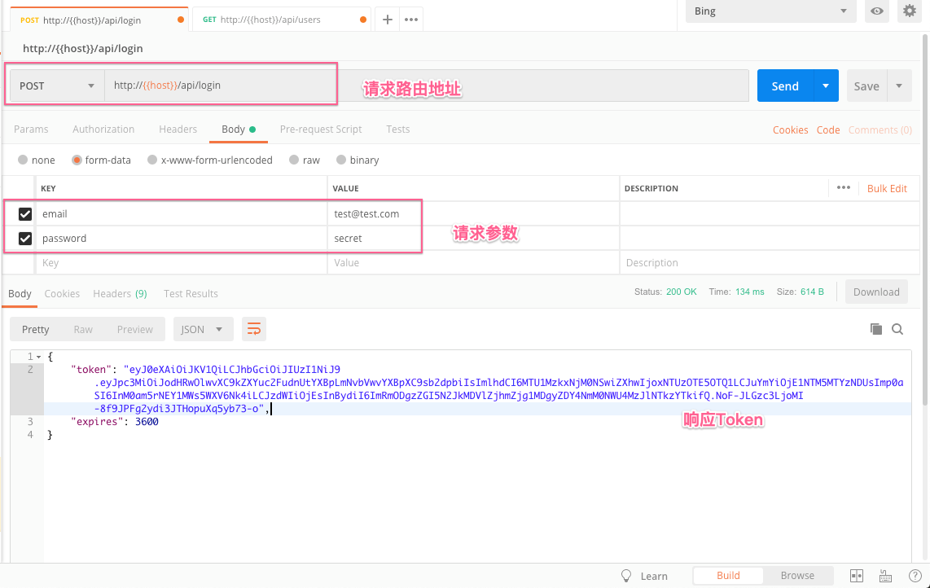Open the Test Results tab
The image size is (930, 588).
coord(191,293)
